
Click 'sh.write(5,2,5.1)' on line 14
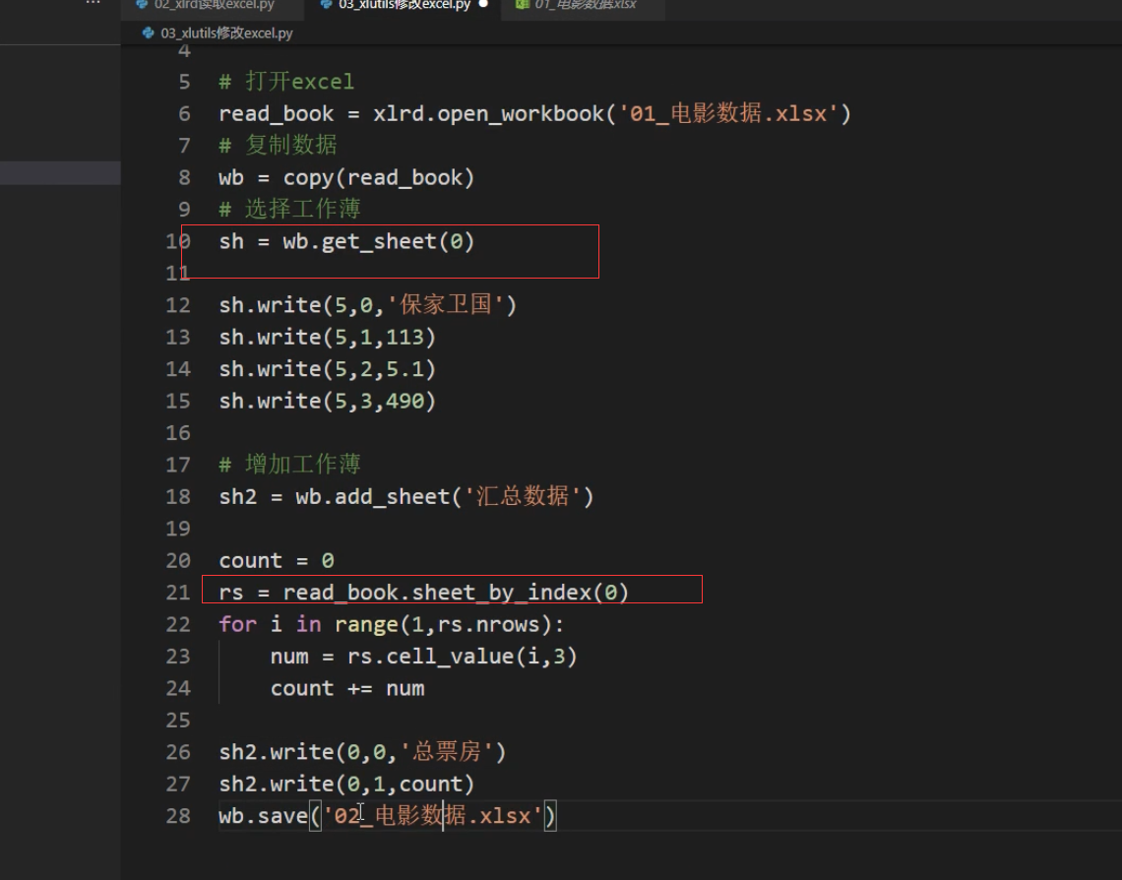[327, 369]
